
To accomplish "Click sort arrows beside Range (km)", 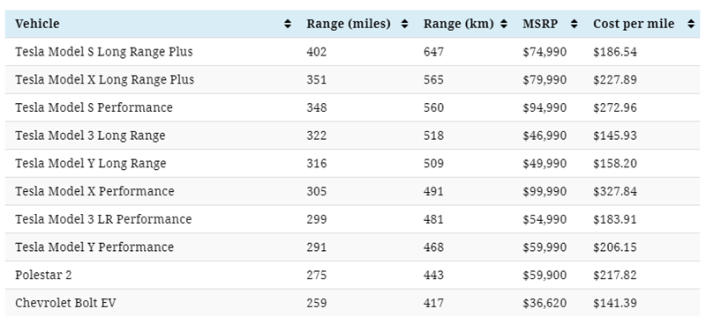I will tap(504, 25).
